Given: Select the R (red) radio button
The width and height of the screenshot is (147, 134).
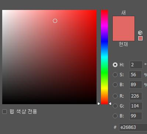Looking at the screenshot, I should click(115, 96).
